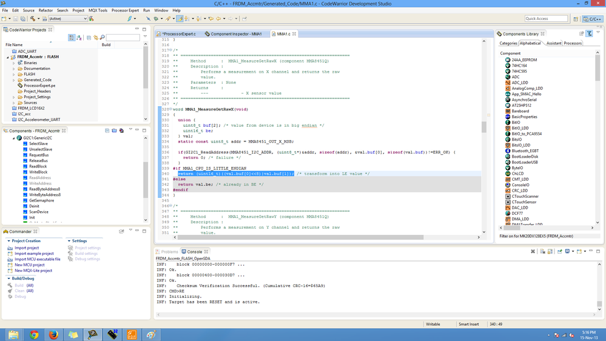Viewport: 606px width, 341px height.
Task: Collapse the GI2C1:GenericI2C component node
Action: [13, 138]
